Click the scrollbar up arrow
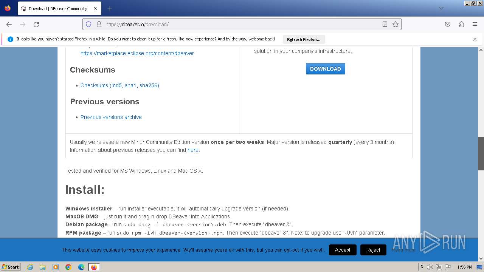 click(x=481, y=50)
